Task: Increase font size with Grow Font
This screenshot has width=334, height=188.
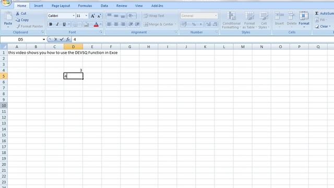Action: 93,16
